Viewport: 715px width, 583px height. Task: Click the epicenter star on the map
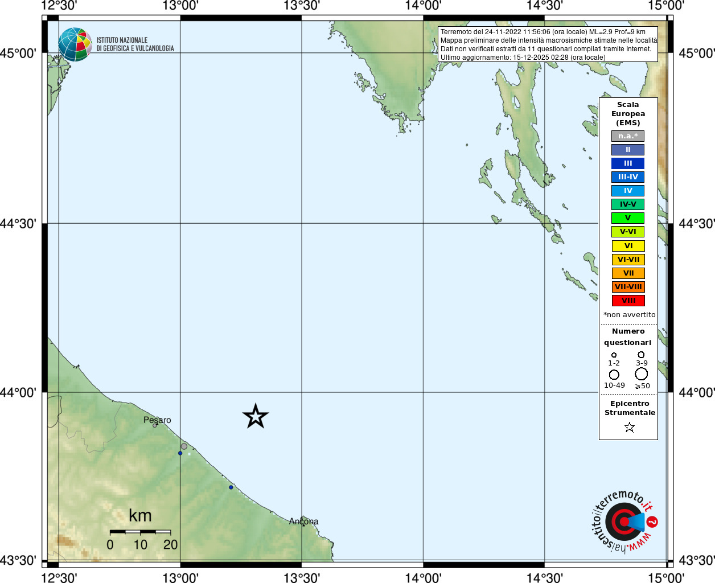click(x=256, y=416)
